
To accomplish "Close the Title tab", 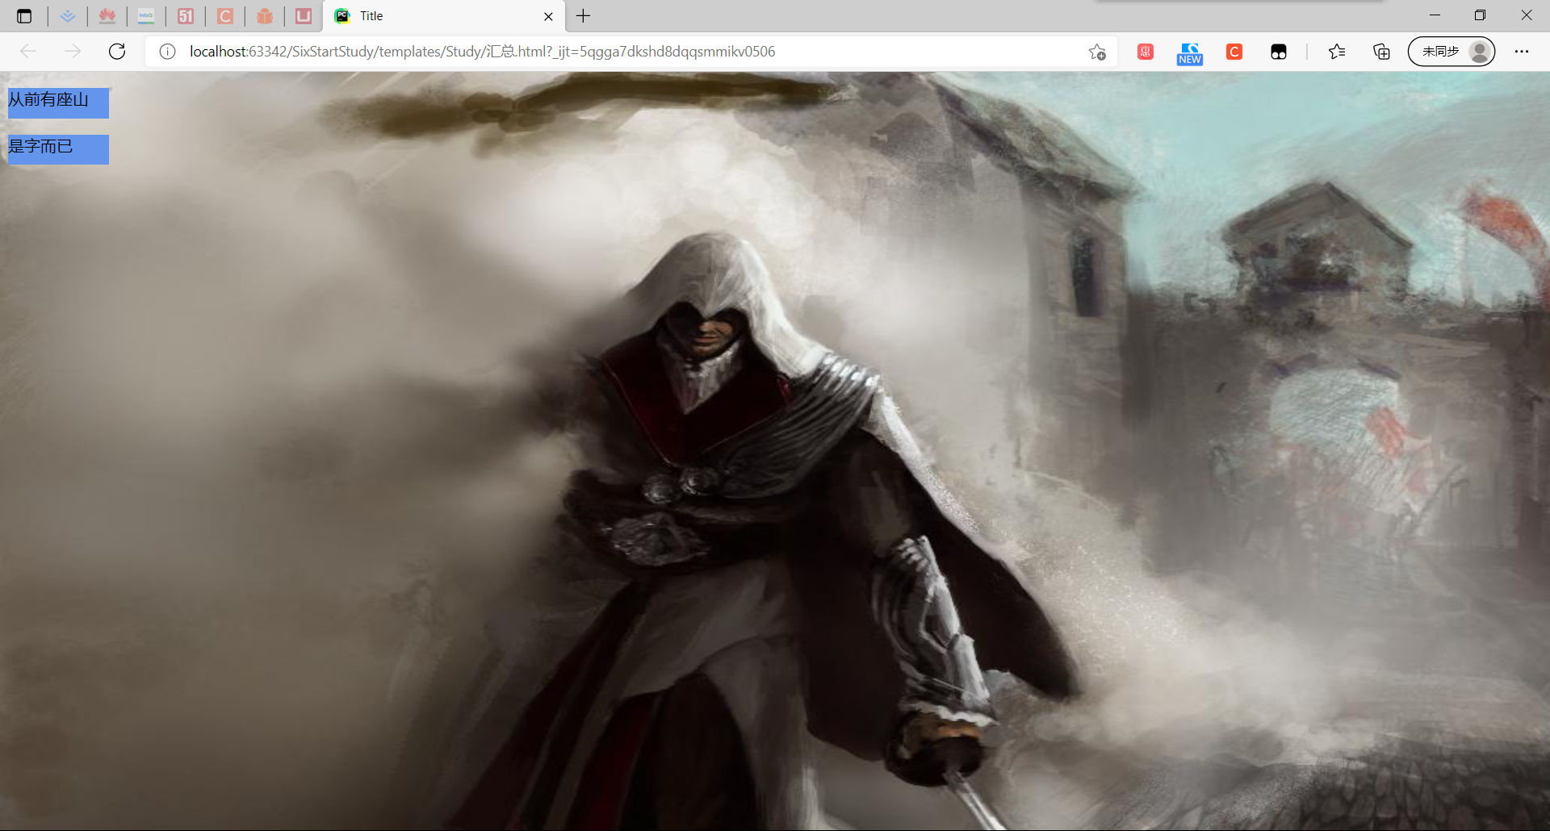I will coord(548,16).
